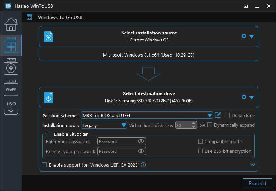Screen dimensions: 276x191
Task: Enable support for Windows UEFI CA 2023
Action: pyautogui.click(x=45, y=165)
